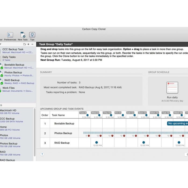Click the Wed 9 RAID Backup event dot
Image resolution: width=188 pixels, height=188 pixels.
[x=96, y=142]
